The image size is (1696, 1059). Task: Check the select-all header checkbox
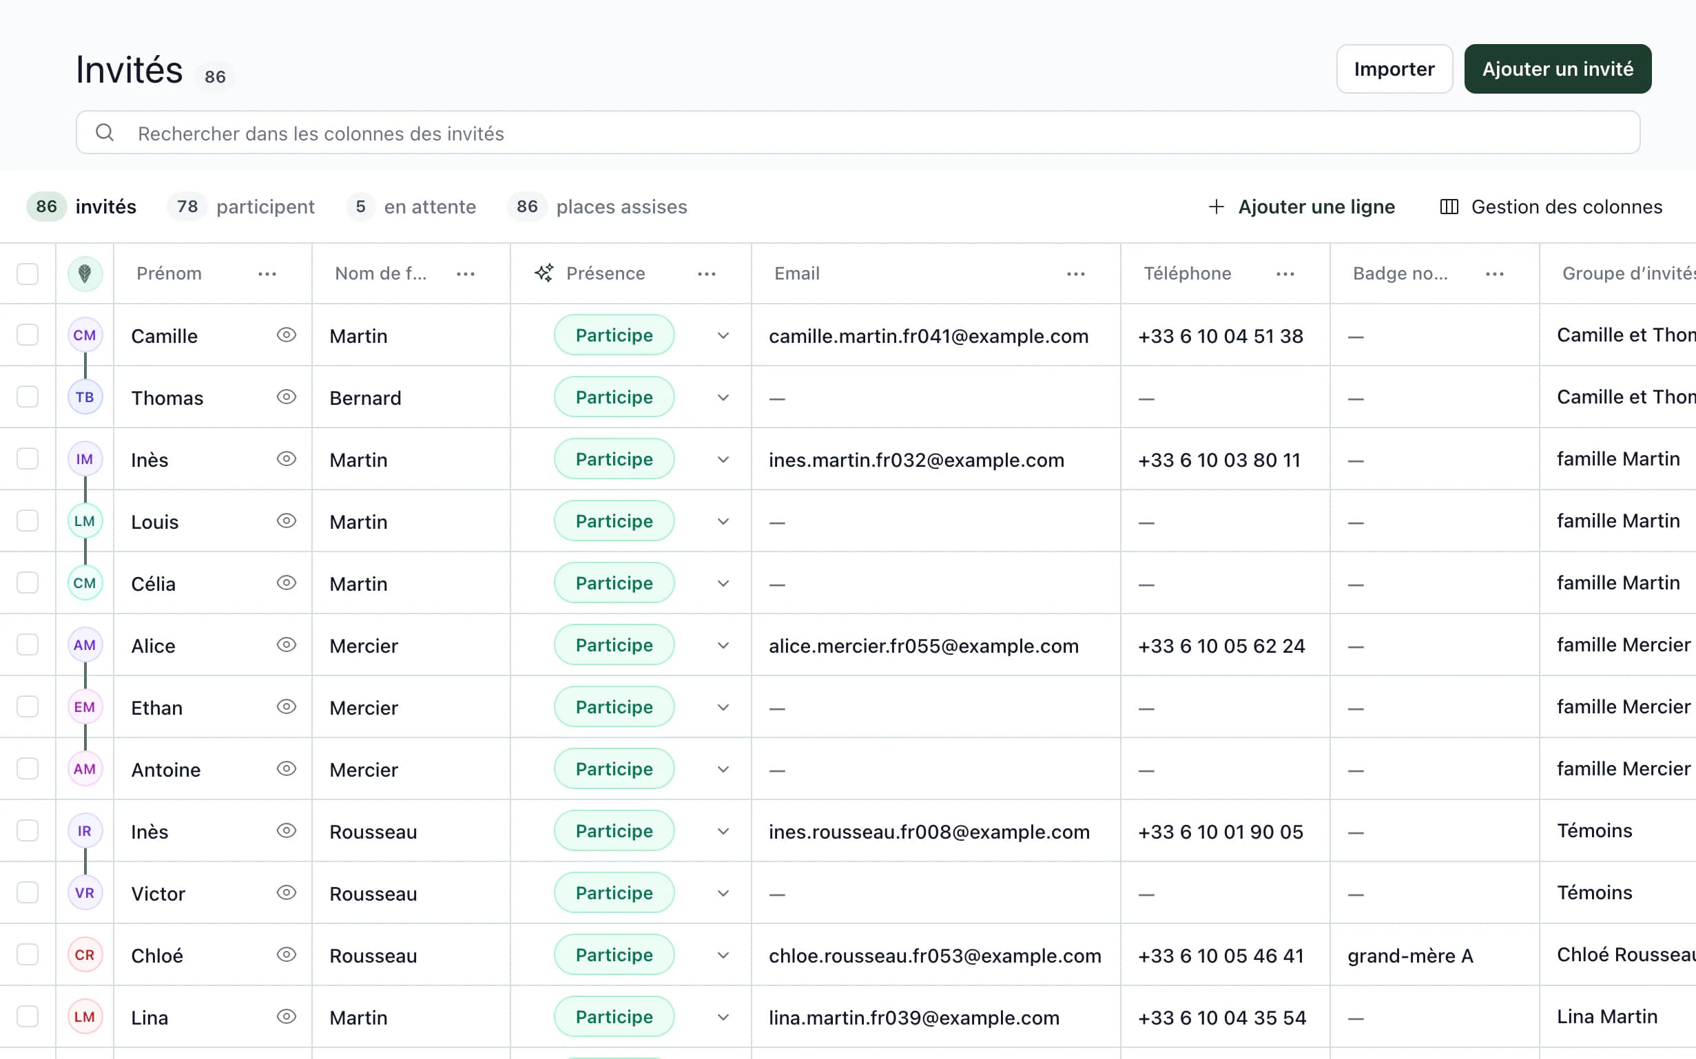28,273
